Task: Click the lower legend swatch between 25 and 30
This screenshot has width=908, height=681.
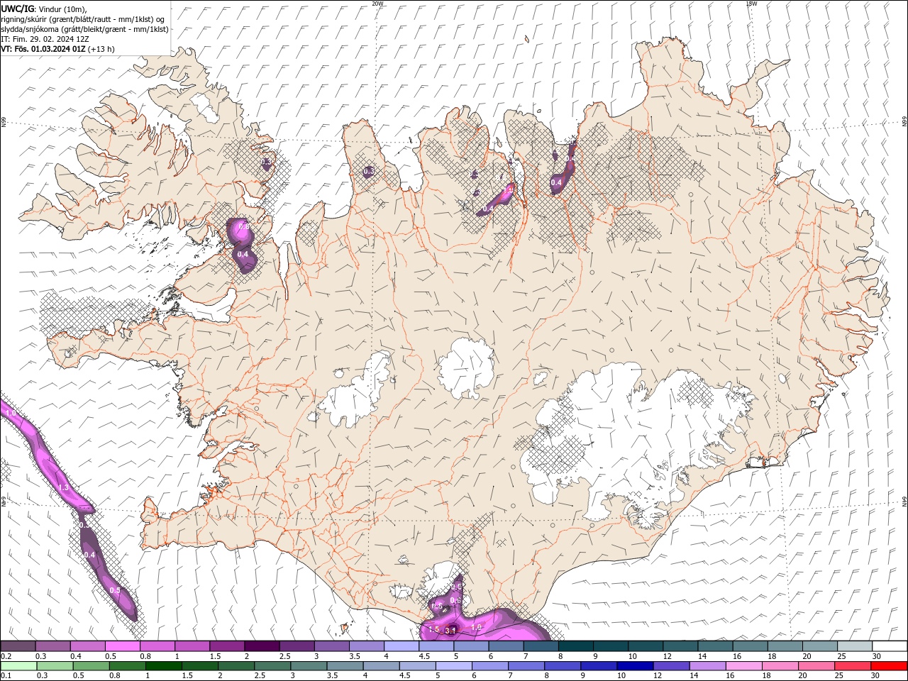Action: click(851, 666)
